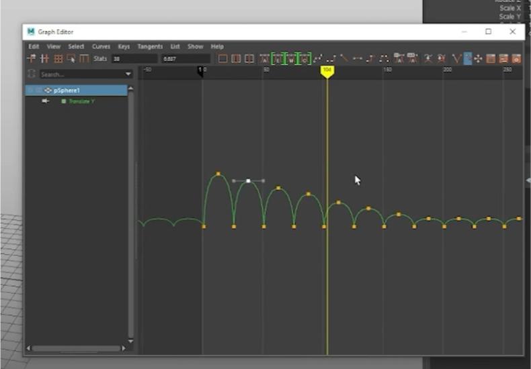Click the yellow current time marker 104

tap(327, 72)
